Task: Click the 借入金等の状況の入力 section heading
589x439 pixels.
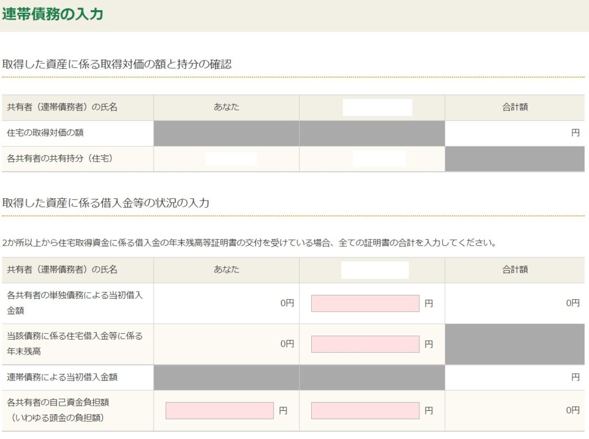Action: [x=106, y=203]
